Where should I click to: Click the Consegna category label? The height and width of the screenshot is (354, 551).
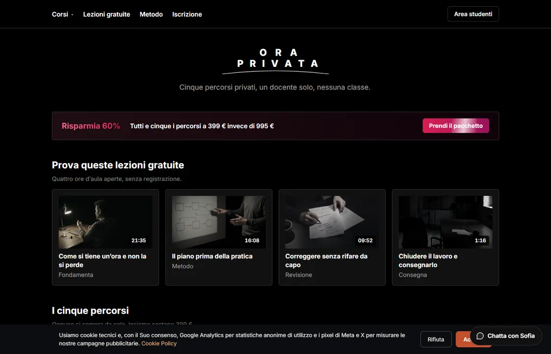(413, 275)
